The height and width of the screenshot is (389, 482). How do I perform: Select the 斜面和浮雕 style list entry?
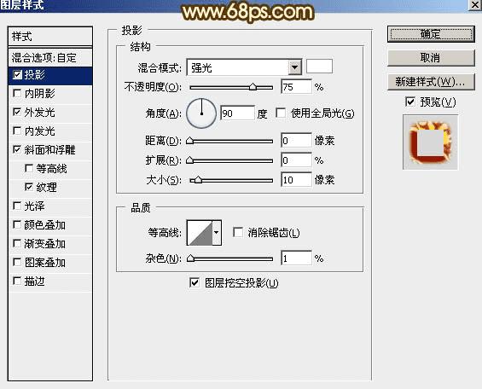[x=50, y=150]
